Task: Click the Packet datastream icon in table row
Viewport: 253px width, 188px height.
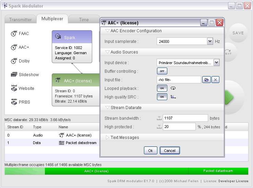Action: (x=61, y=143)
